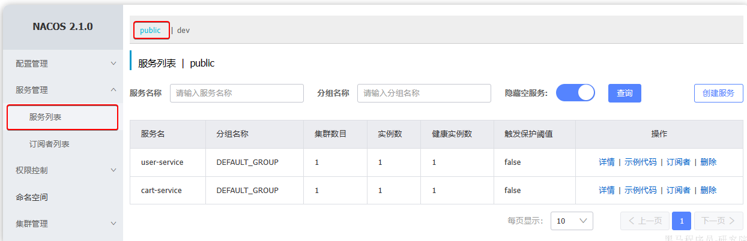
Task: Open 命名空间 in the sidebar
Action: coord(32,197)
